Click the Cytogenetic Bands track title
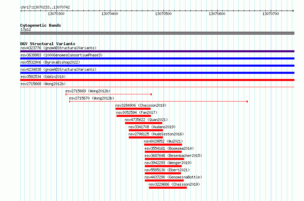The image size is (304, 201). tap(41, 25)
